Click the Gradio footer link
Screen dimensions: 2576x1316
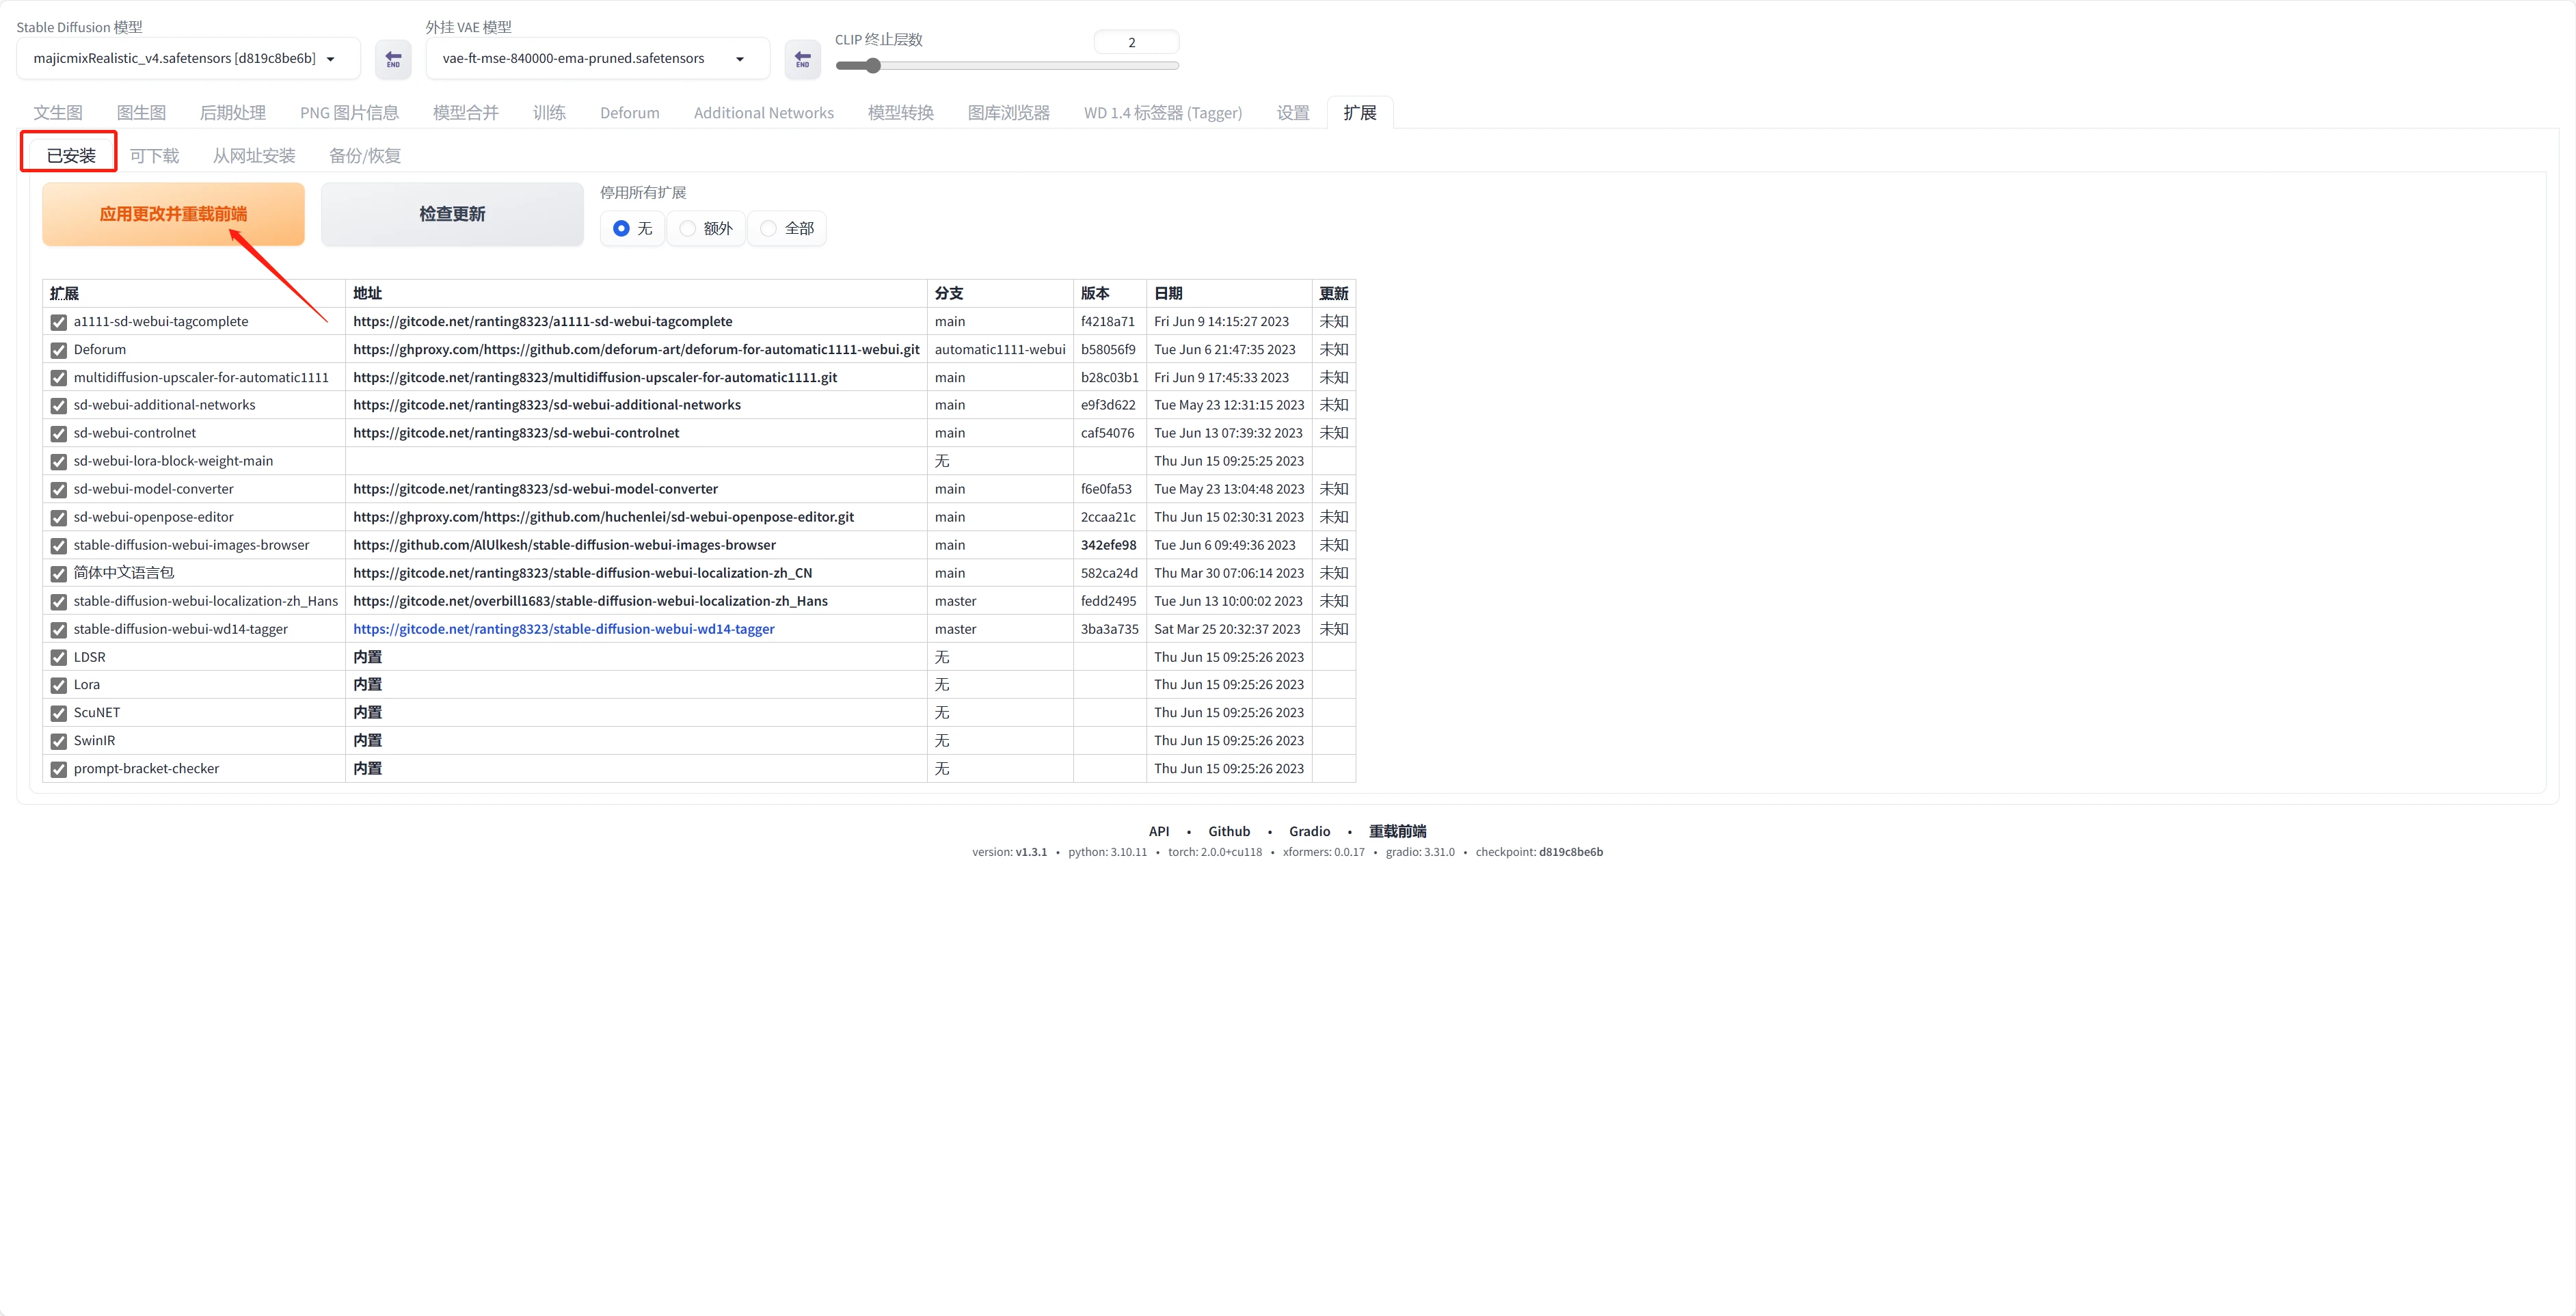pos(1309,831)
